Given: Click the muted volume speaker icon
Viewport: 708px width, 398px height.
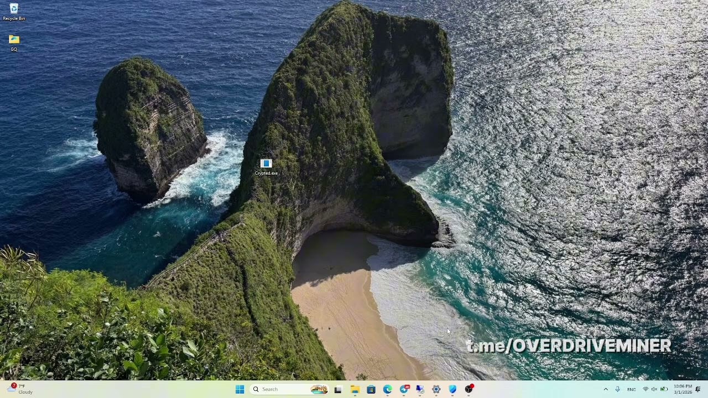Looking at the screenshot, I should pyautogui.click(x=654, y=389).
